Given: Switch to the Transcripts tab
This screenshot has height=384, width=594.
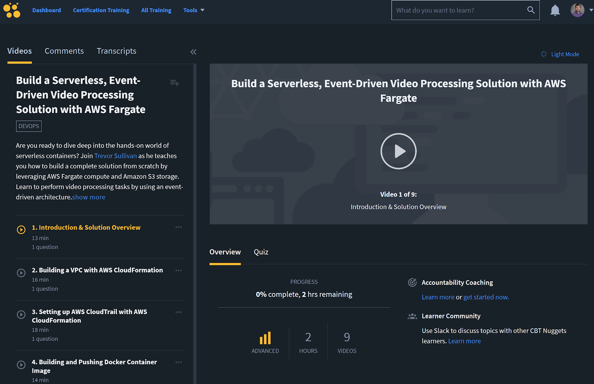Looking at the screenshot, I should click(x=117, y=51).
